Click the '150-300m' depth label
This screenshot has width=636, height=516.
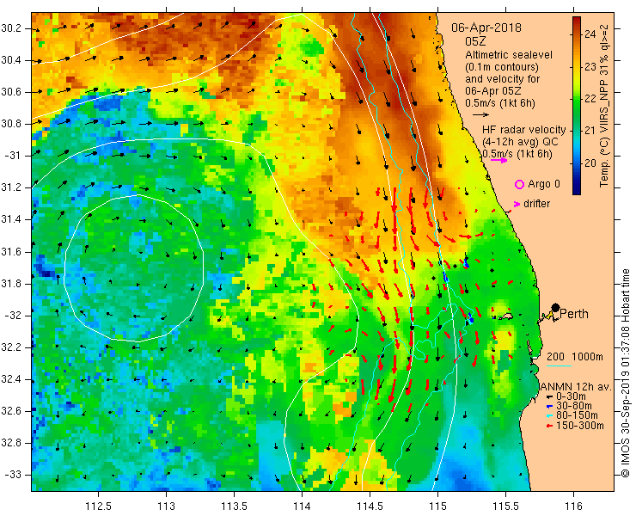(579, 426)
